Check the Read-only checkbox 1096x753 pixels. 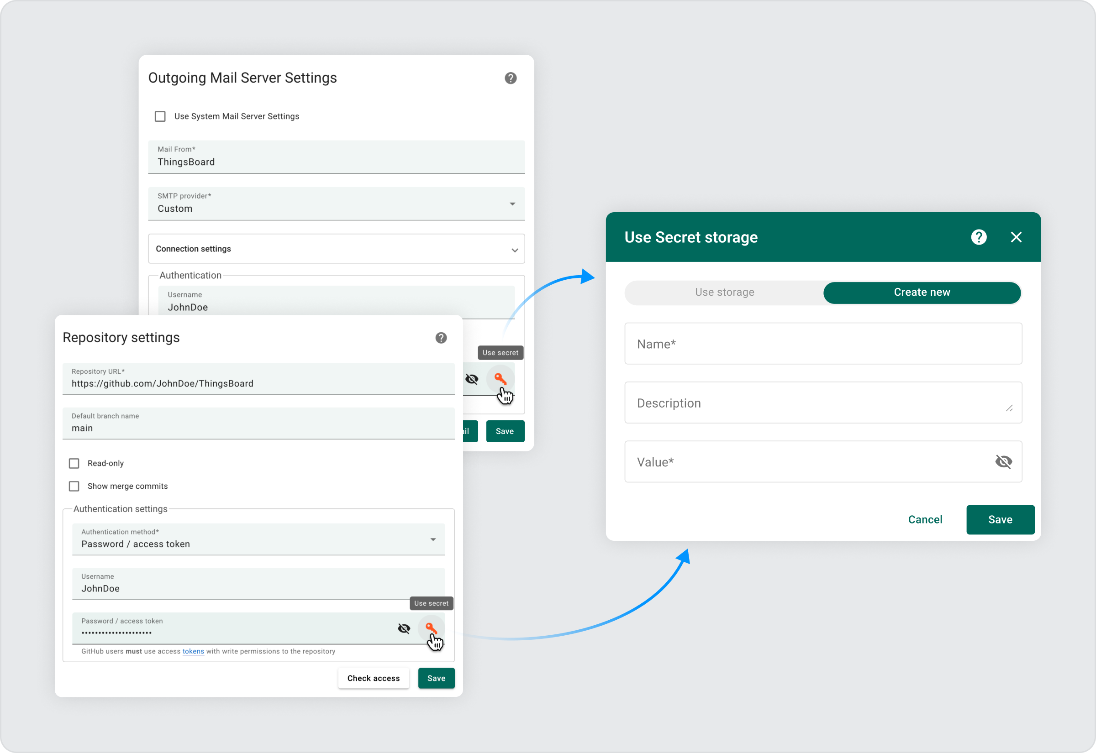tap(74, 463)
